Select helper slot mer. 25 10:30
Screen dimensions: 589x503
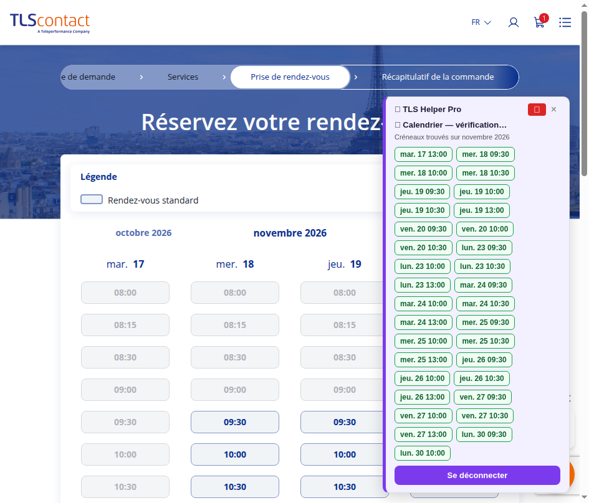(486, 341)
